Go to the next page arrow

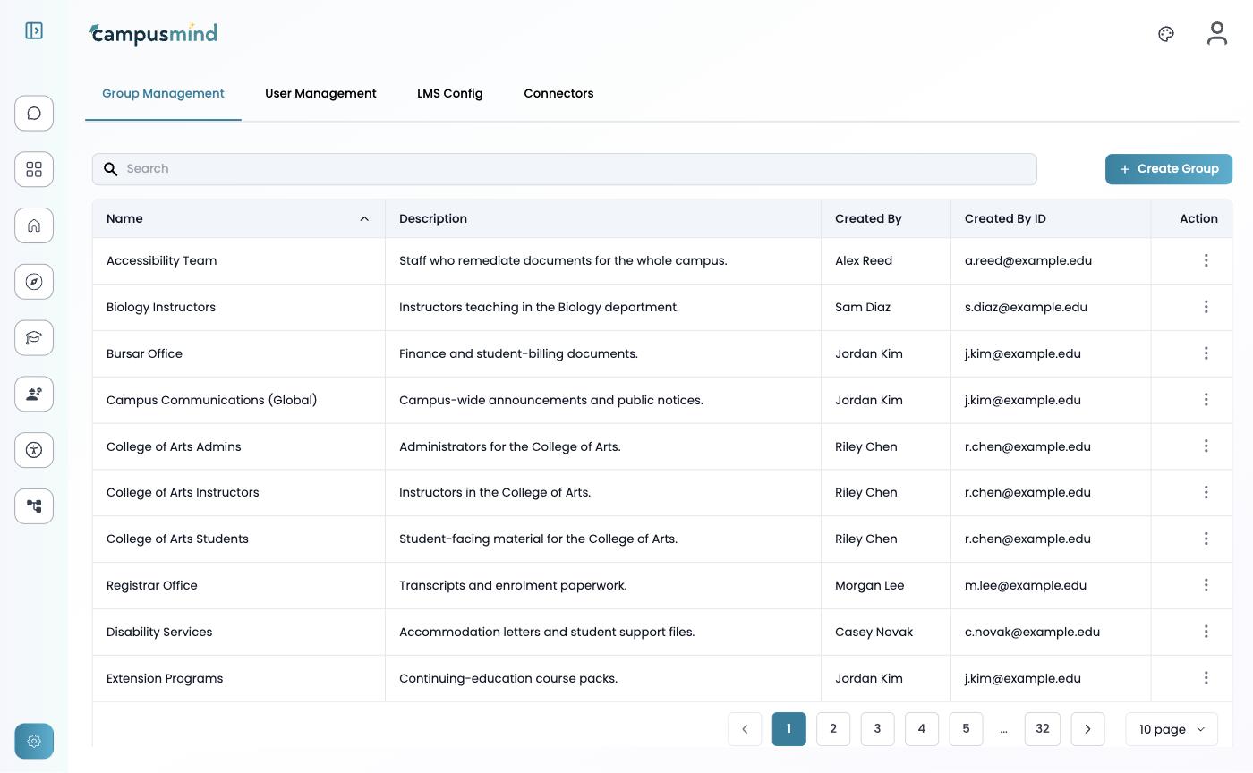click(x=1087, y=729)
